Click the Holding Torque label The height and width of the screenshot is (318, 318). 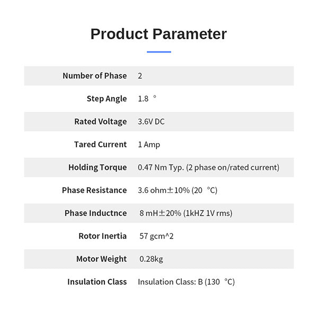98,167
